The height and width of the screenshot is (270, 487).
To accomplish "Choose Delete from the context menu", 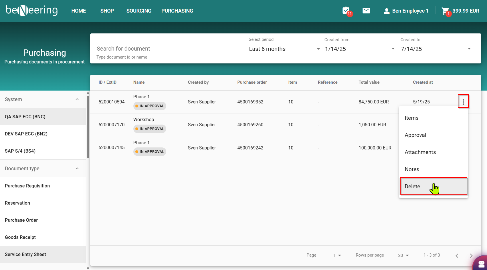I will point(433,186).
